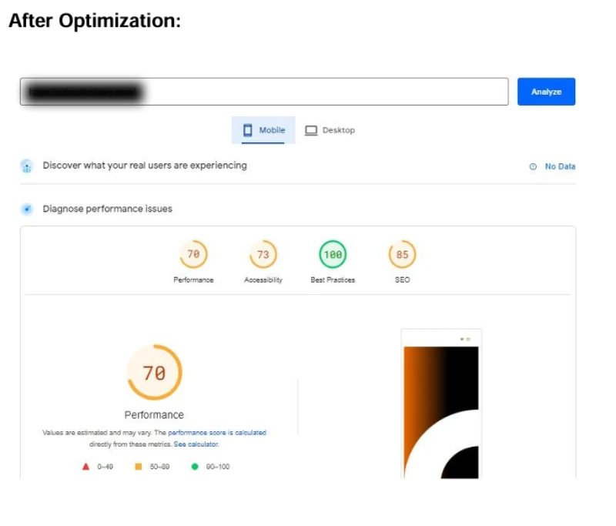616x526 pixels.
Task: Select the Accessibility 73 score gauge
Action: pos(263,254)
